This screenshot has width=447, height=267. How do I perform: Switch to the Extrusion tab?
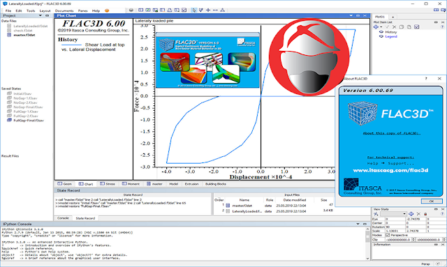[191, 184]
